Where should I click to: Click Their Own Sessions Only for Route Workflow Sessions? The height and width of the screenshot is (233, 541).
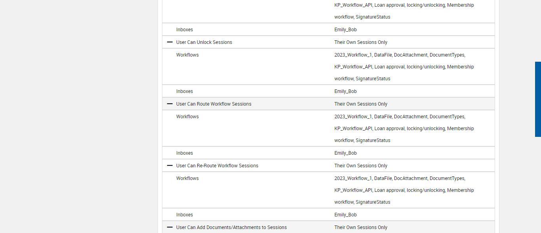[x=361, y=104]
